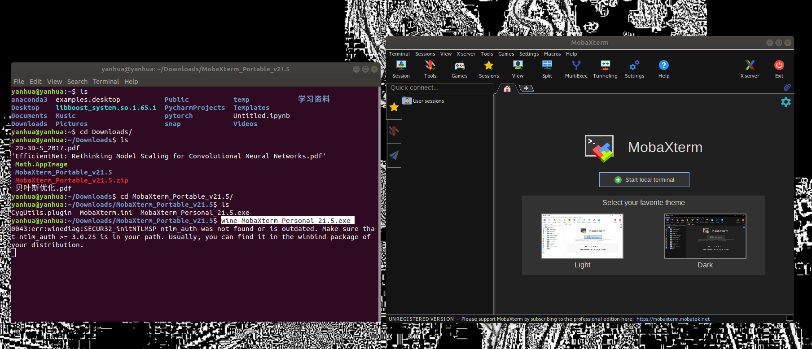Open the Tunneling toolbar icon
Viewport: 812px width, 349px height.
tap(605, 69)
